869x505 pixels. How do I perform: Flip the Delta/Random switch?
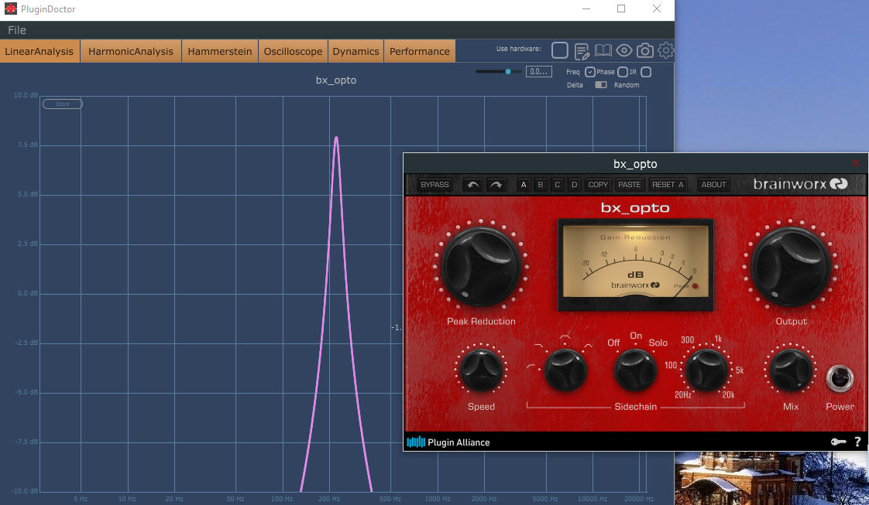601,85
